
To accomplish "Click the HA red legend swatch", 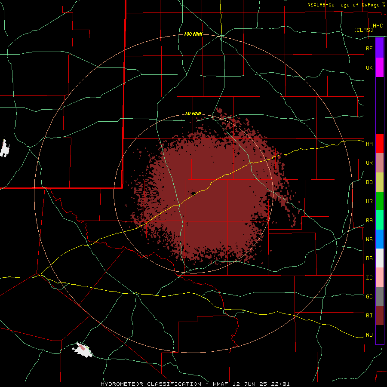I will pyautogui.click(x=380, y=144).
